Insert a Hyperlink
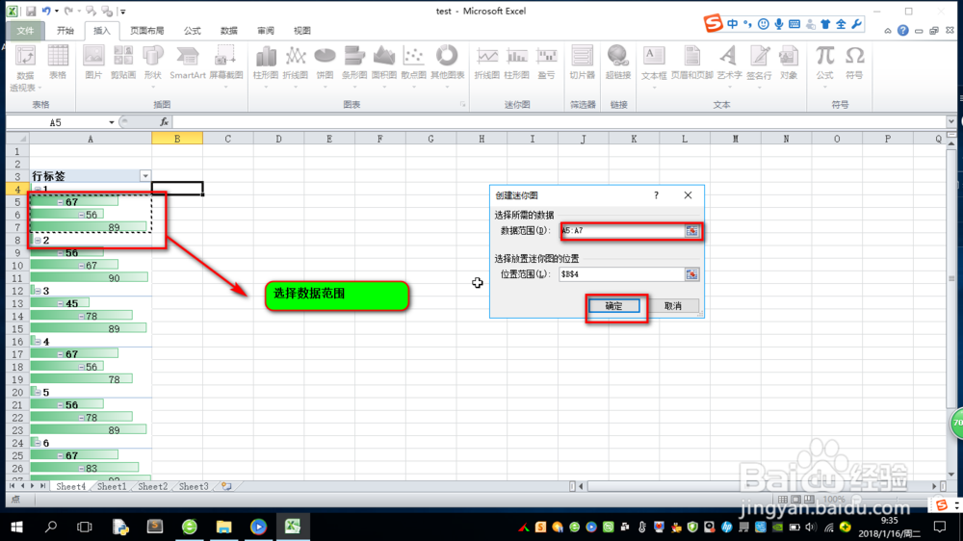Image resolution: width=963 pixels, height=541 pixels. [x=618, y=63]
